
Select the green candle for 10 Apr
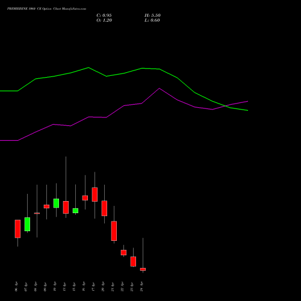pos(56,203)
